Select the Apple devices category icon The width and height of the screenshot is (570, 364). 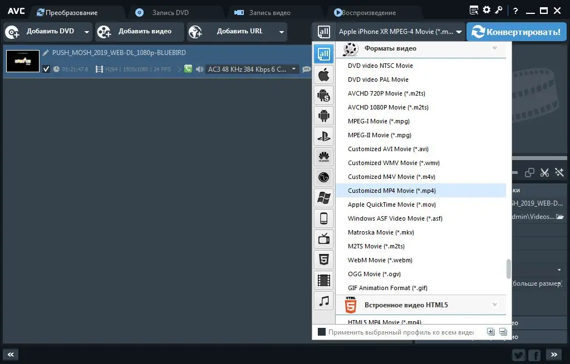point(323,75)
